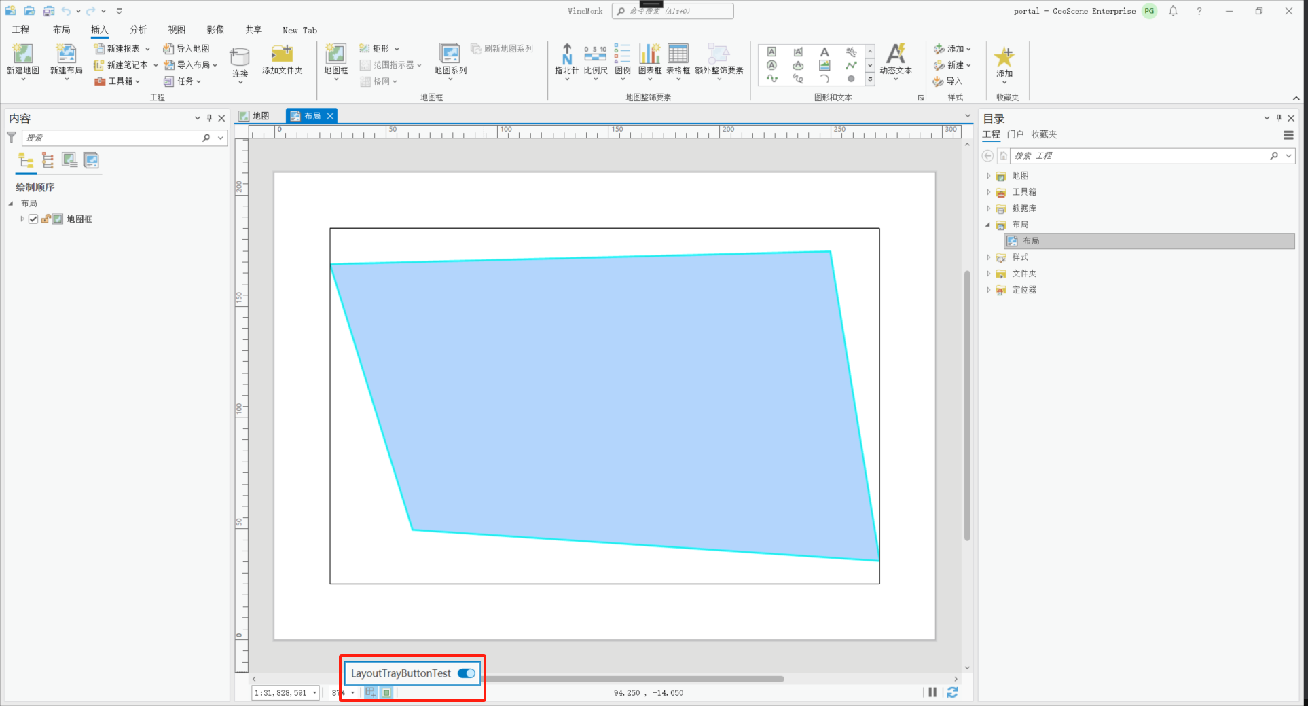Switch to the 分析 ribbon tab

pyautogui.click(x=138, y=30)
